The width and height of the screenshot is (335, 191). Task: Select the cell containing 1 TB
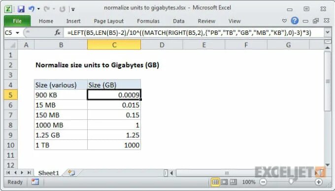click(x=61, y=145)
